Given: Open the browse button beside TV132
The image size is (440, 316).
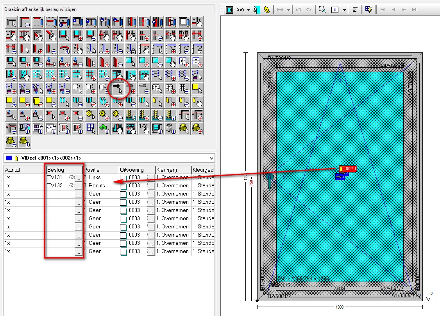Looking at the screenshot, I should coord(79,186).
